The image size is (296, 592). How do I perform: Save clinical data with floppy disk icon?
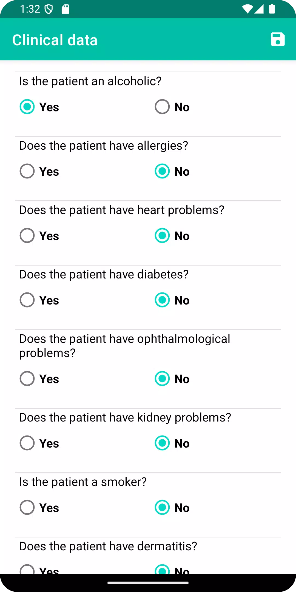278,39
